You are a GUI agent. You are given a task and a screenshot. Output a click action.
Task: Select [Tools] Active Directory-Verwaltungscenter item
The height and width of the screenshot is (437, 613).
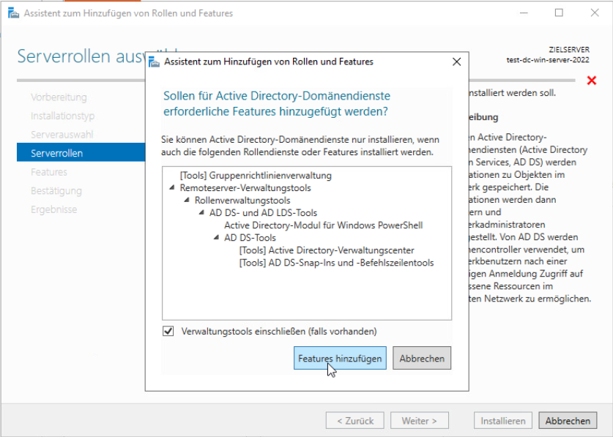[x=327, y=250]
